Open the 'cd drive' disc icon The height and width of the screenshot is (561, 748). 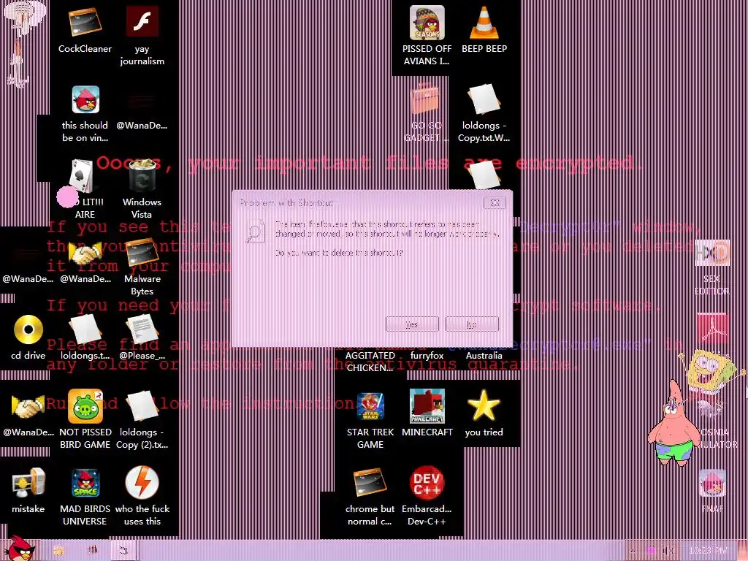pos(28,329)
